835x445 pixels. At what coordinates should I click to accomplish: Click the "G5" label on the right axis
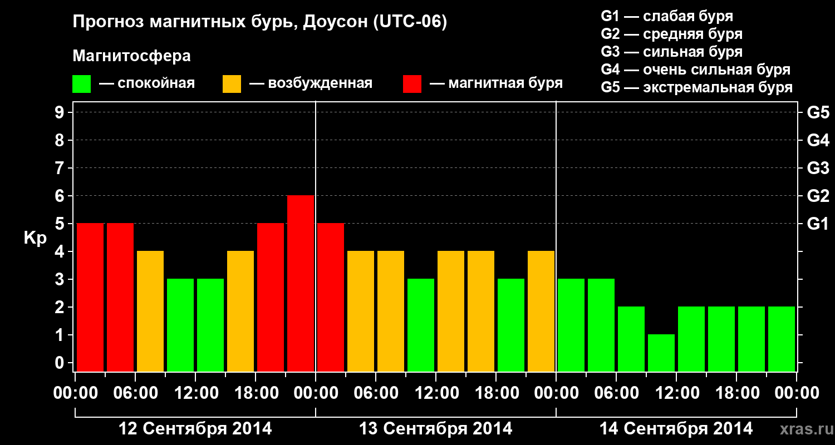pos(818,113)
